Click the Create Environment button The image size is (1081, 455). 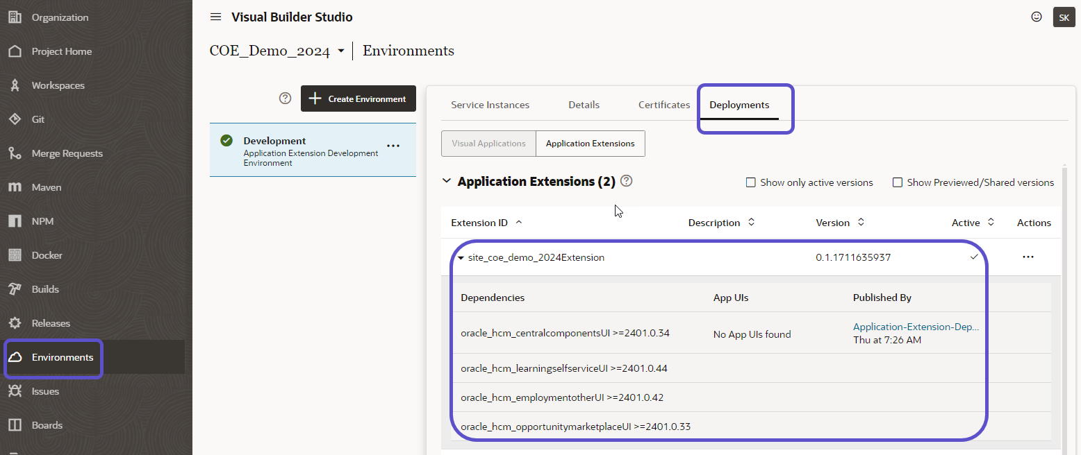[x=358, y=98]
